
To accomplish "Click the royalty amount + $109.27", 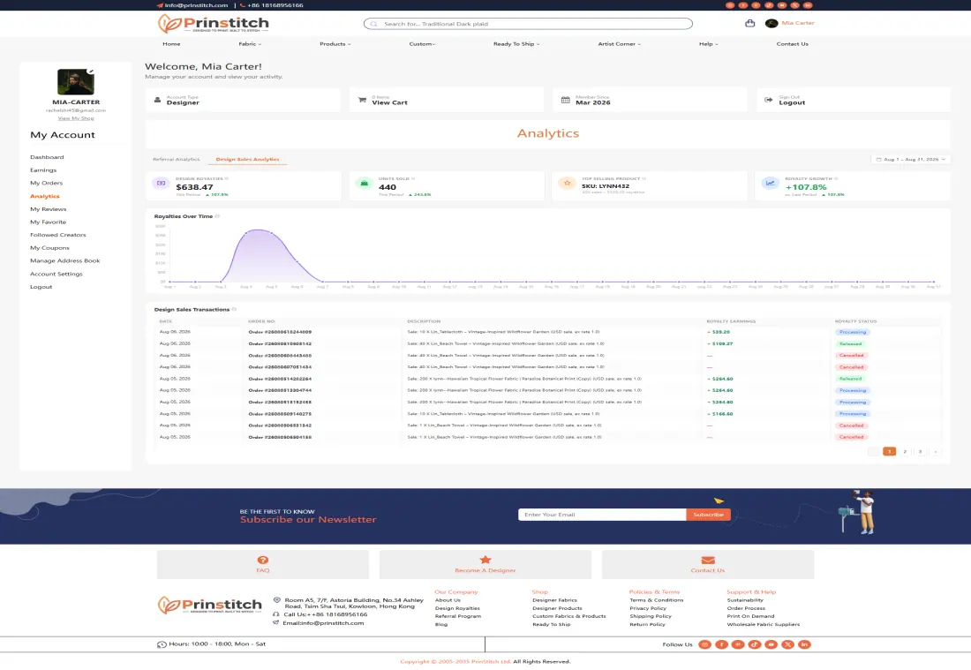I will point(719,343).
